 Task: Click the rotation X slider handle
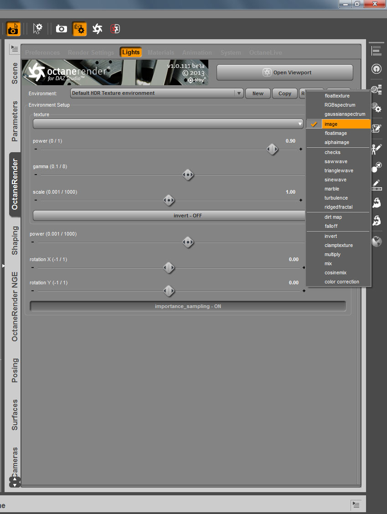(169, 268)
